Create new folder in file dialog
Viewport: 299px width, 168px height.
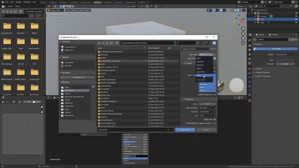[117, 43]
